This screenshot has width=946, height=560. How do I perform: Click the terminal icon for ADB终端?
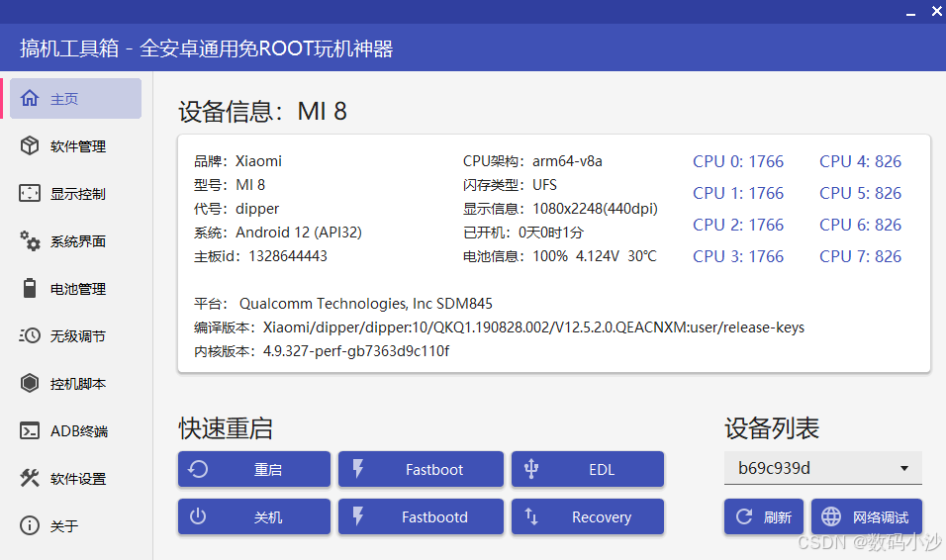30,430
